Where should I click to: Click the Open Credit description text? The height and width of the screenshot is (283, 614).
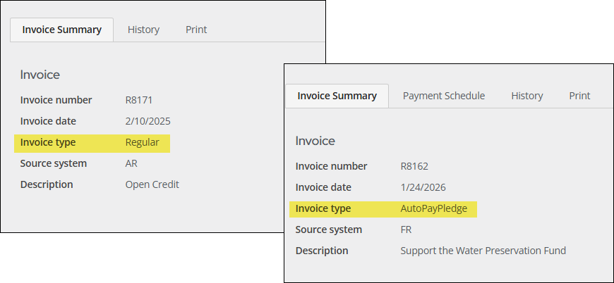click(x=152, y=184)
